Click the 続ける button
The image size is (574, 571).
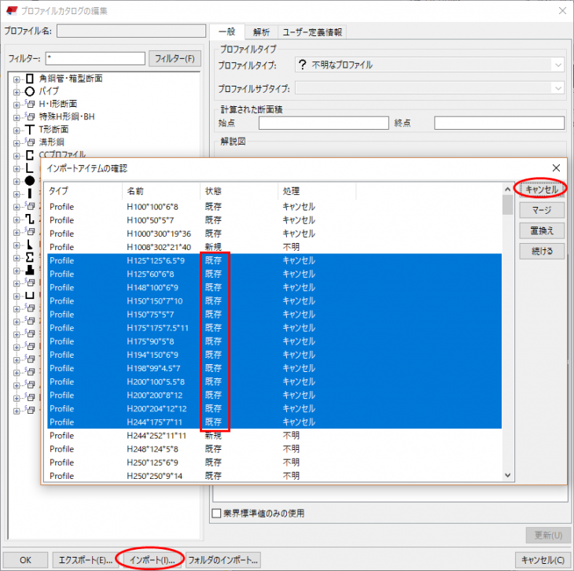(542, 251)
